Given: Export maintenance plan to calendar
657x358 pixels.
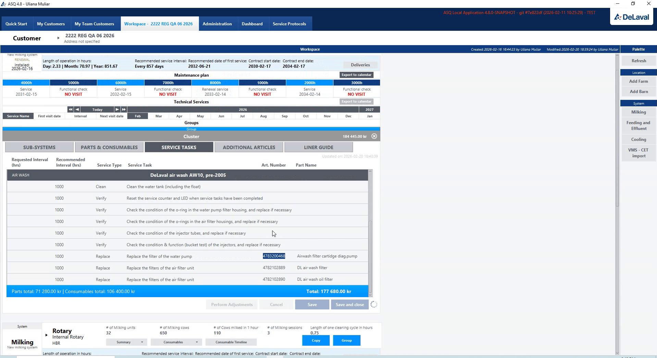Looking at the screenshot, I should (x=356, y=75).
